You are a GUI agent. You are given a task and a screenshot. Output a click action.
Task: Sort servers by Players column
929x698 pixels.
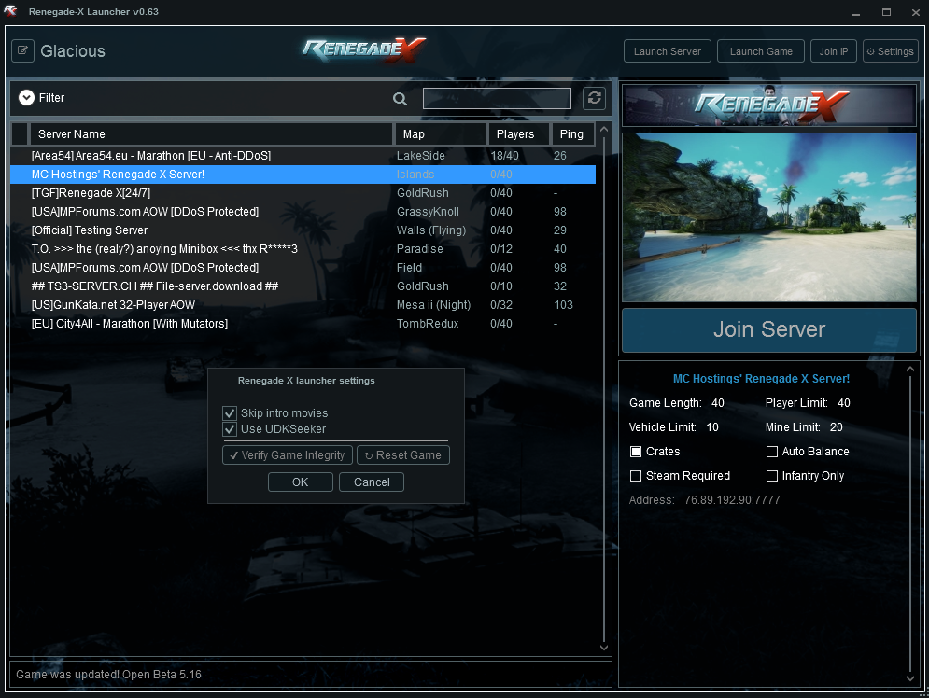click(518, 134)
